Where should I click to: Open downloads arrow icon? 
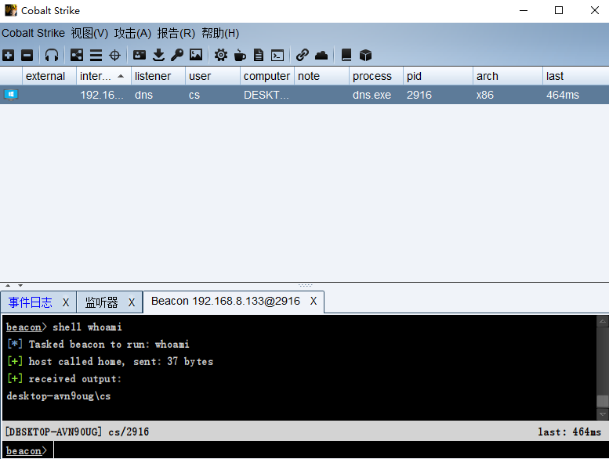[158, 55]
